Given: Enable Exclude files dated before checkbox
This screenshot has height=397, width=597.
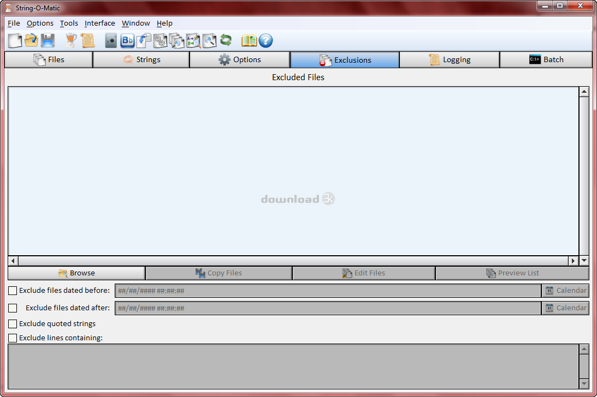Looking at the screenshot, I should coord(13,291).
